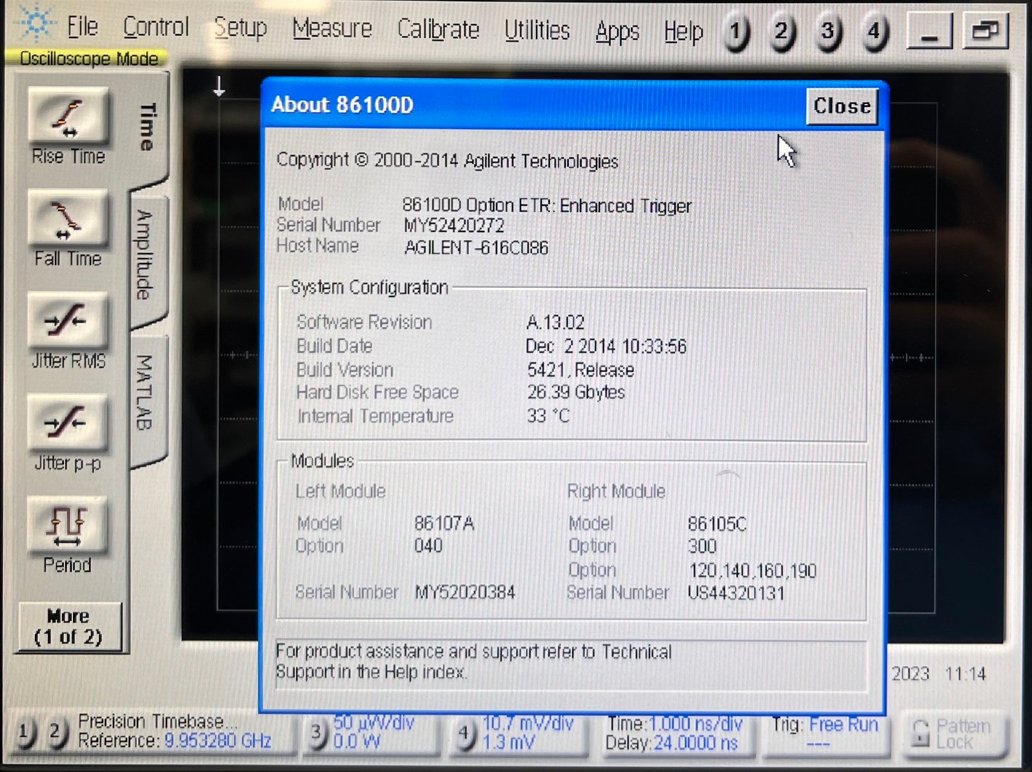Open the Measure menu
Viewport: 1032px width, 772px height.
pos(332,29)
